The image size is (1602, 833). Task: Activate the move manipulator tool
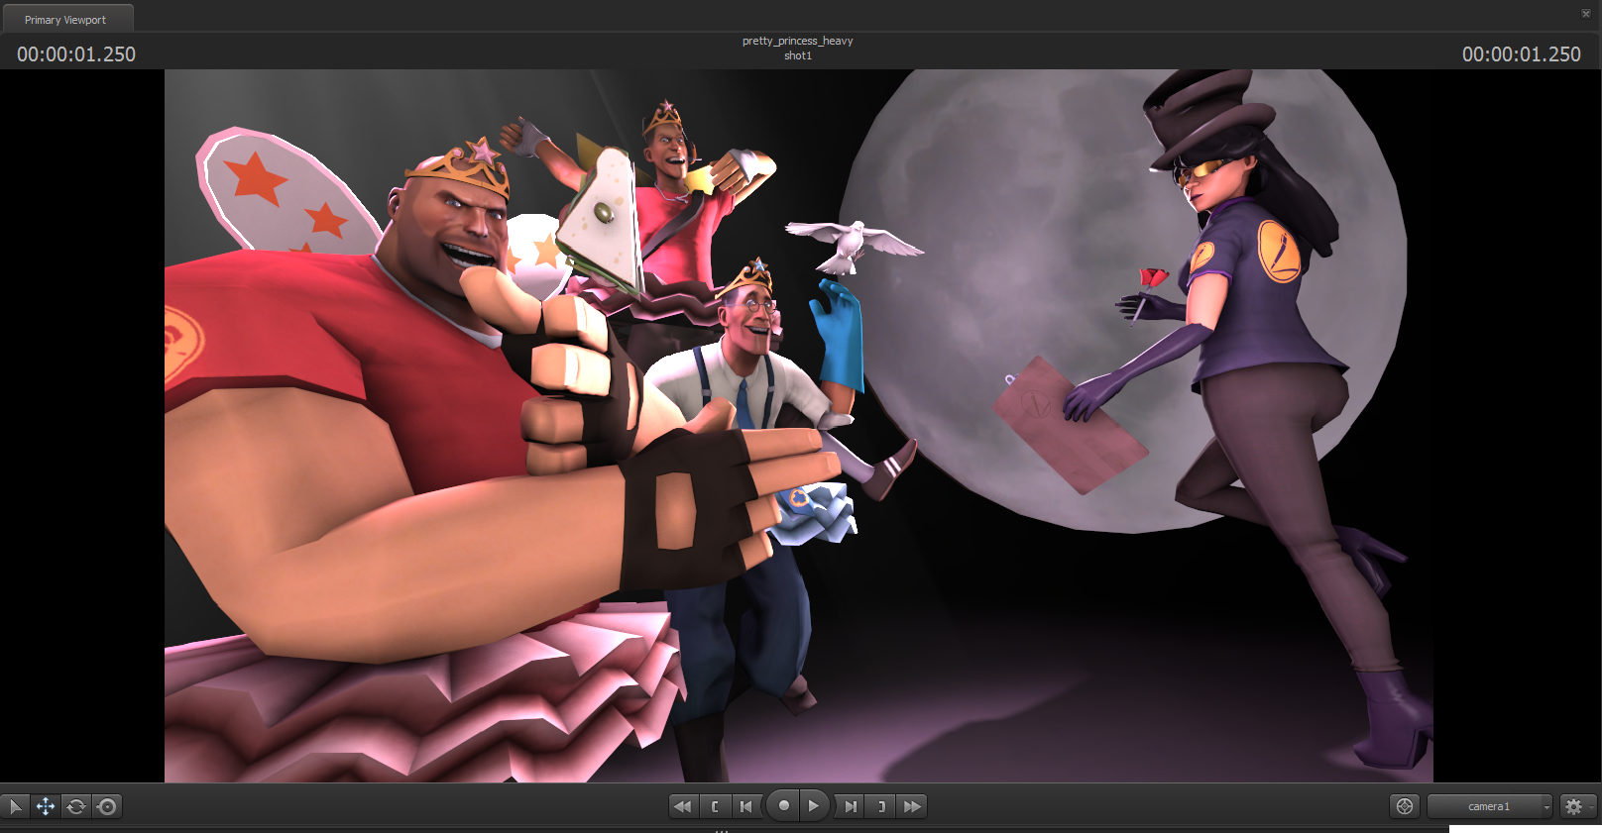46,806
